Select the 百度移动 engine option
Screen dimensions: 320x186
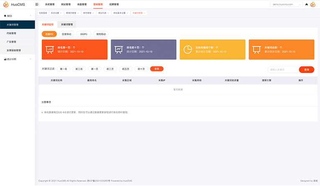pos(66,34)
